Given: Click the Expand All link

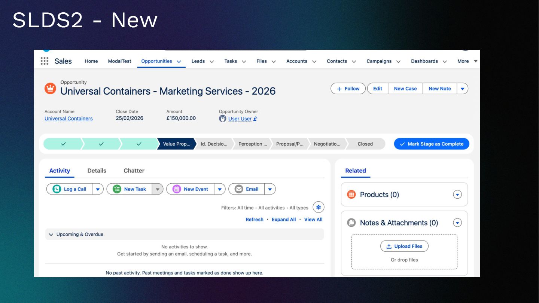Looking at the screenshot, I should click(x=284, y=220).
